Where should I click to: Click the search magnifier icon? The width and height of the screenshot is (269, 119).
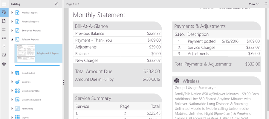click(x=265, y=4)
